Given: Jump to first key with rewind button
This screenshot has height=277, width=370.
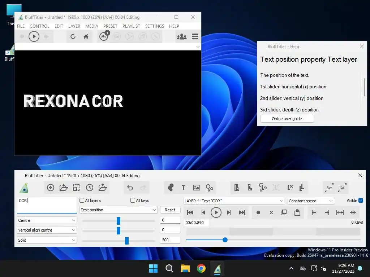Looking at the screenshot, I should click(190, 212).
